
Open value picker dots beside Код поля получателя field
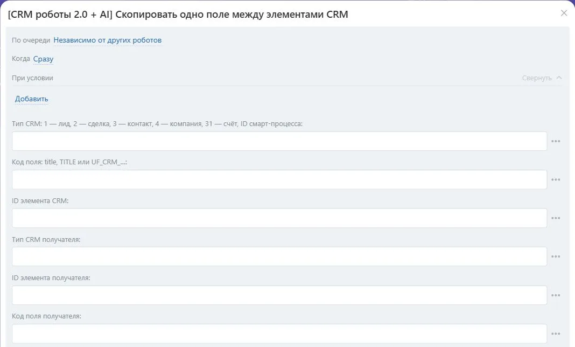556,334
